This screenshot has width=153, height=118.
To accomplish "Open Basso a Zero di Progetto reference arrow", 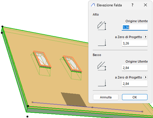I will 145,77.
